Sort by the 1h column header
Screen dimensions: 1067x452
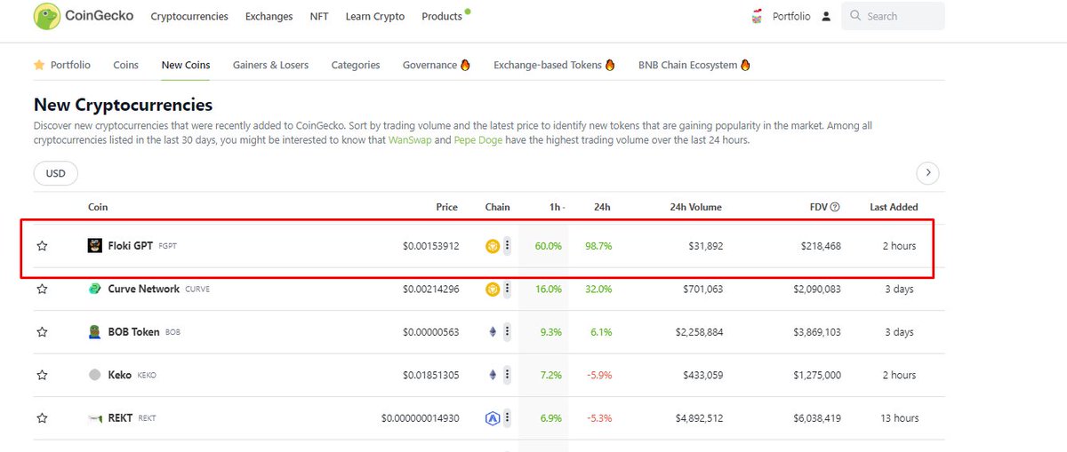tap(556, 207)
